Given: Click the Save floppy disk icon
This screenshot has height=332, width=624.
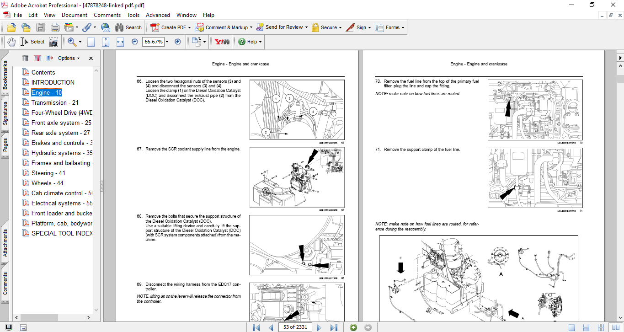Looking at the screenshot, I should pyautogui.click(x=41, y=27).
